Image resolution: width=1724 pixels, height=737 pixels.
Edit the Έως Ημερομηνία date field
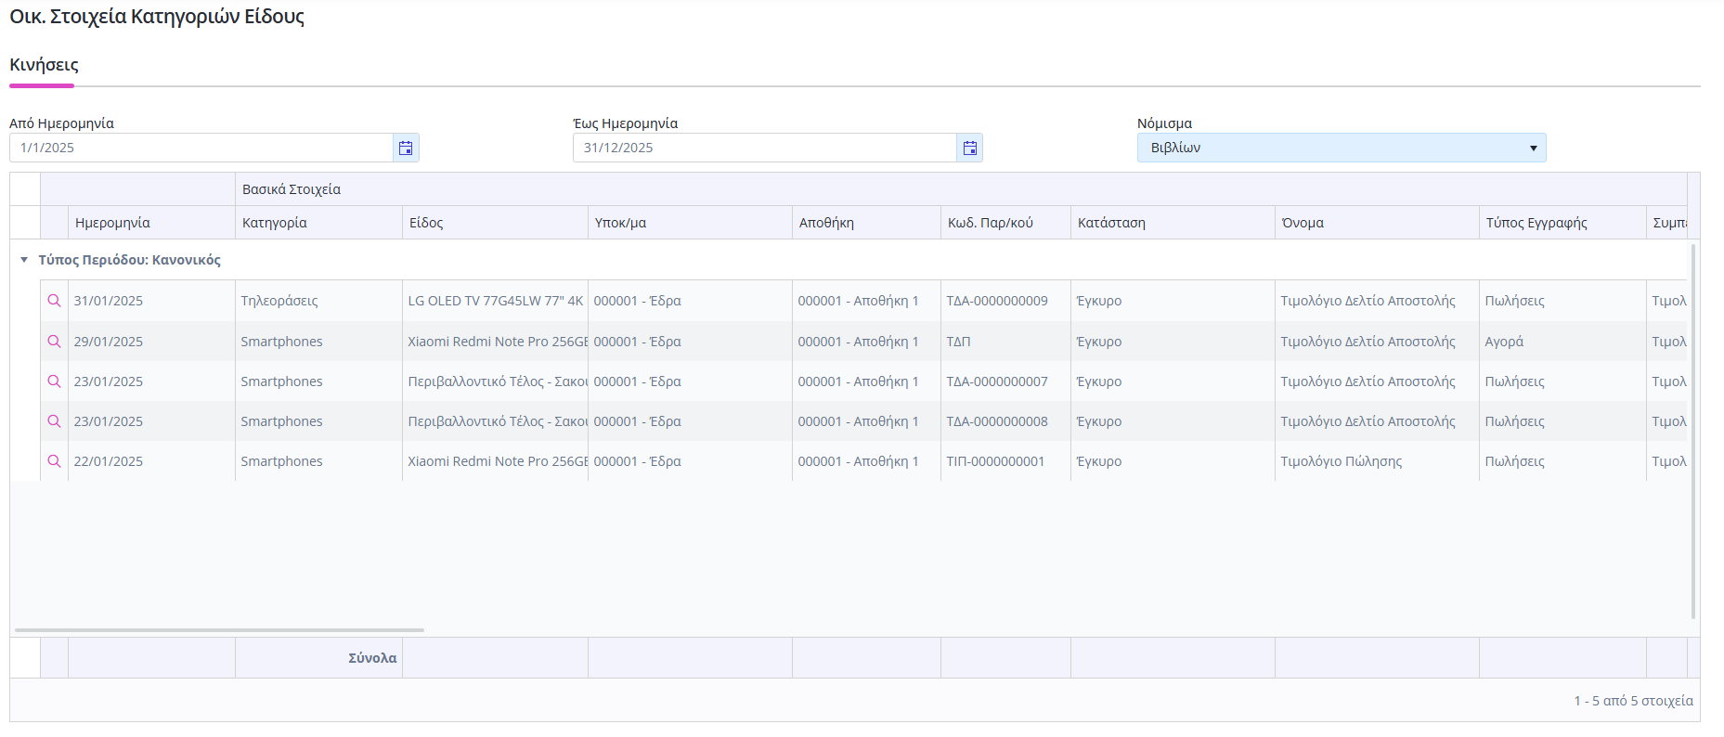click(765, 148)
